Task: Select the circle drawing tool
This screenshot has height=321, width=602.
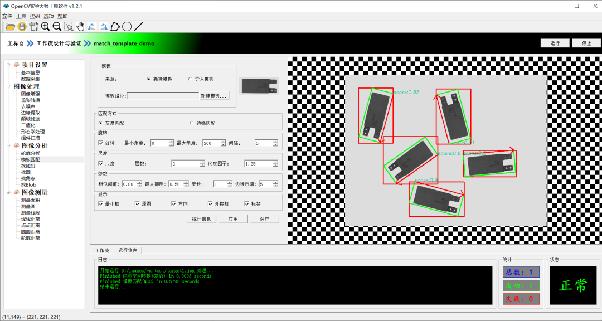Action: [x=127, y=27]
